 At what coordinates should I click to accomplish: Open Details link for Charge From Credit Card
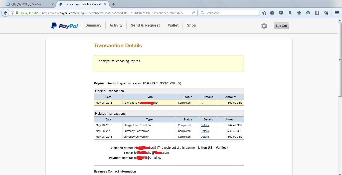[205, 125]
